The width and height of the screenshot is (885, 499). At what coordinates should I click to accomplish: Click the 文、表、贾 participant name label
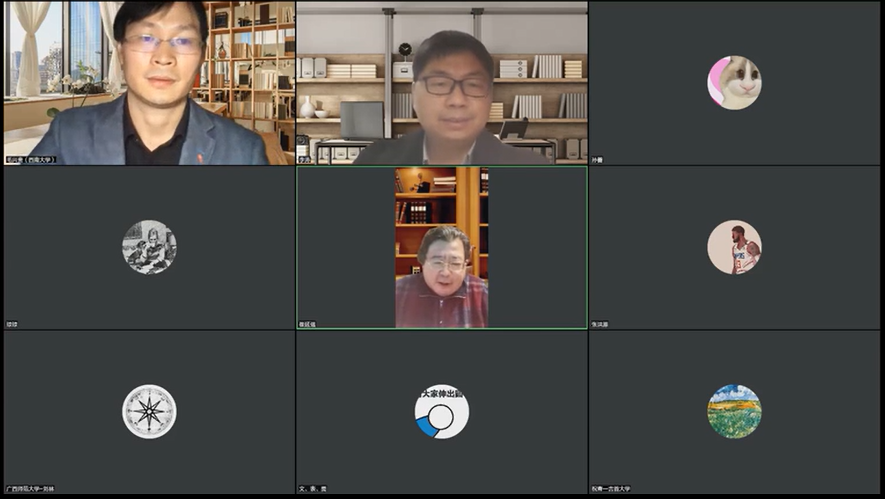[313, 489]
